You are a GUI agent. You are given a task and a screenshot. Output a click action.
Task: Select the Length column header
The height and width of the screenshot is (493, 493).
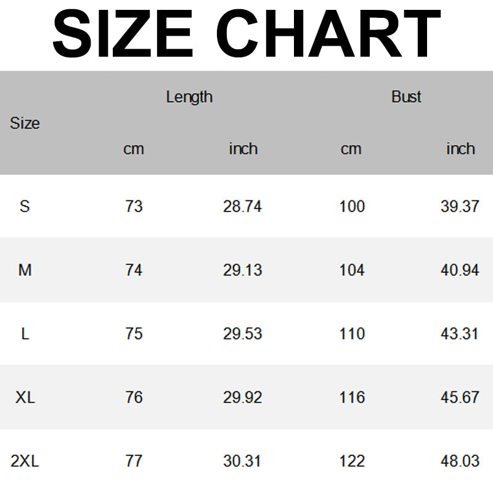tap(189, 97)
